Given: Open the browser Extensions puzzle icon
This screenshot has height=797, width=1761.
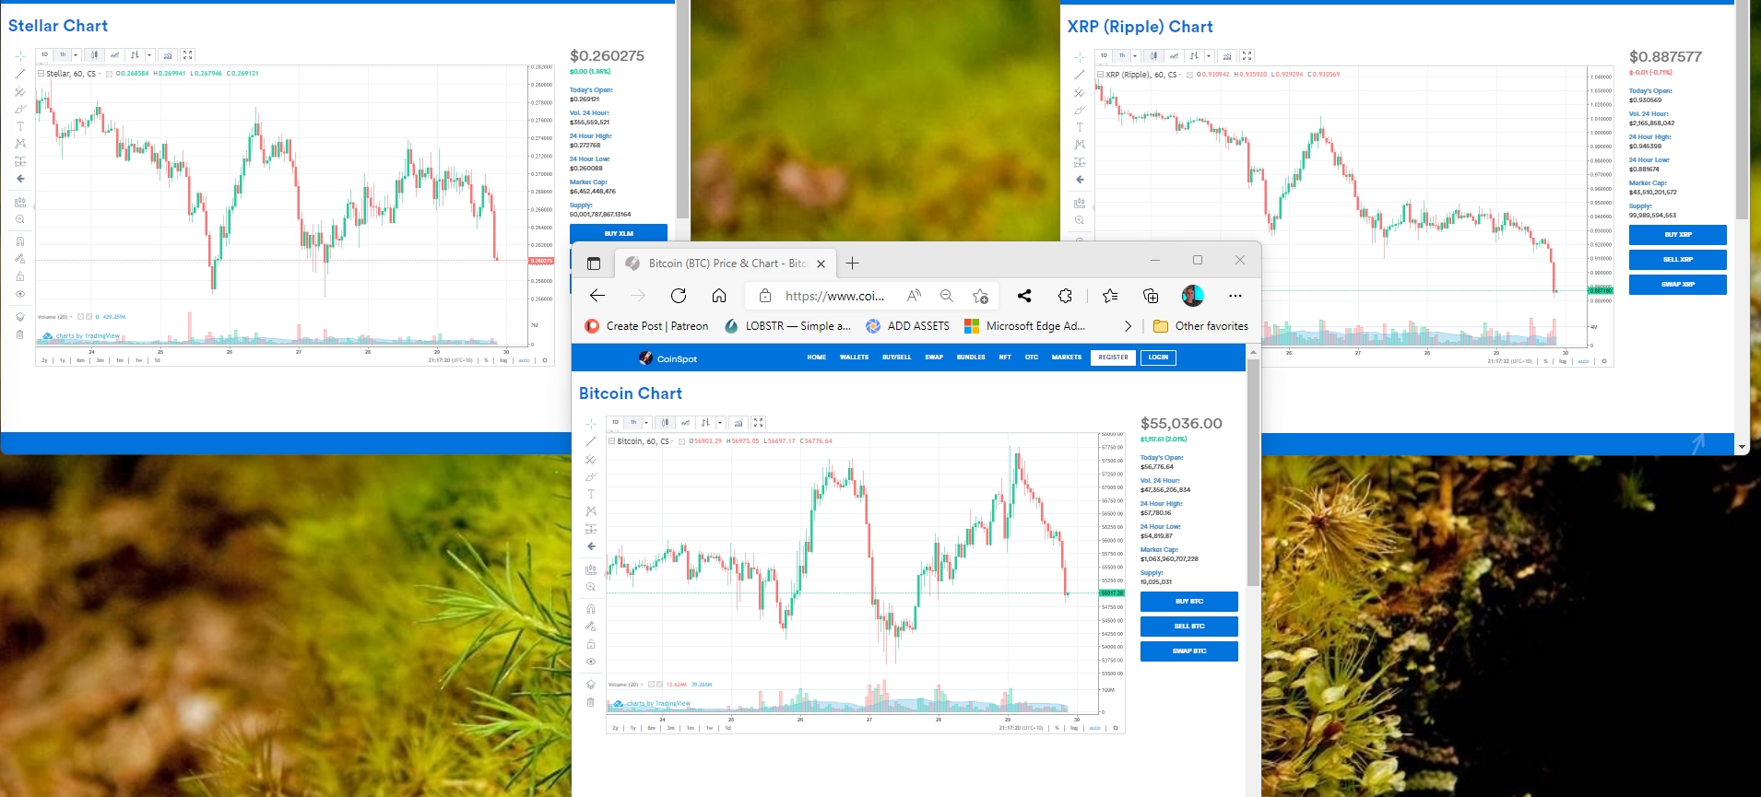Looking at the screenshot, I should (x=1066, y=296).
